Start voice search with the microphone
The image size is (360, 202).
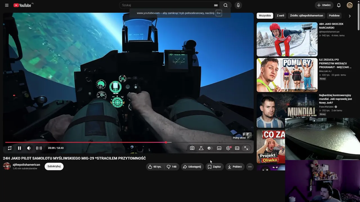tap(238, 5)
